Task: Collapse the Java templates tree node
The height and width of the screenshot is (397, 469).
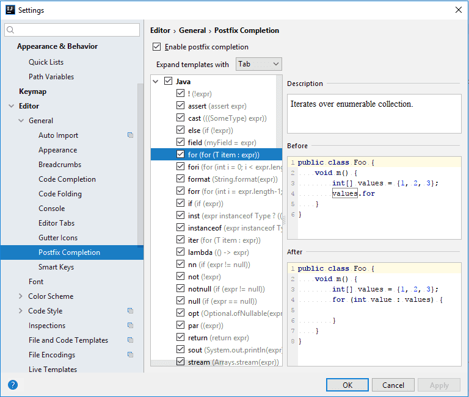Action: [x=156, y=81]
